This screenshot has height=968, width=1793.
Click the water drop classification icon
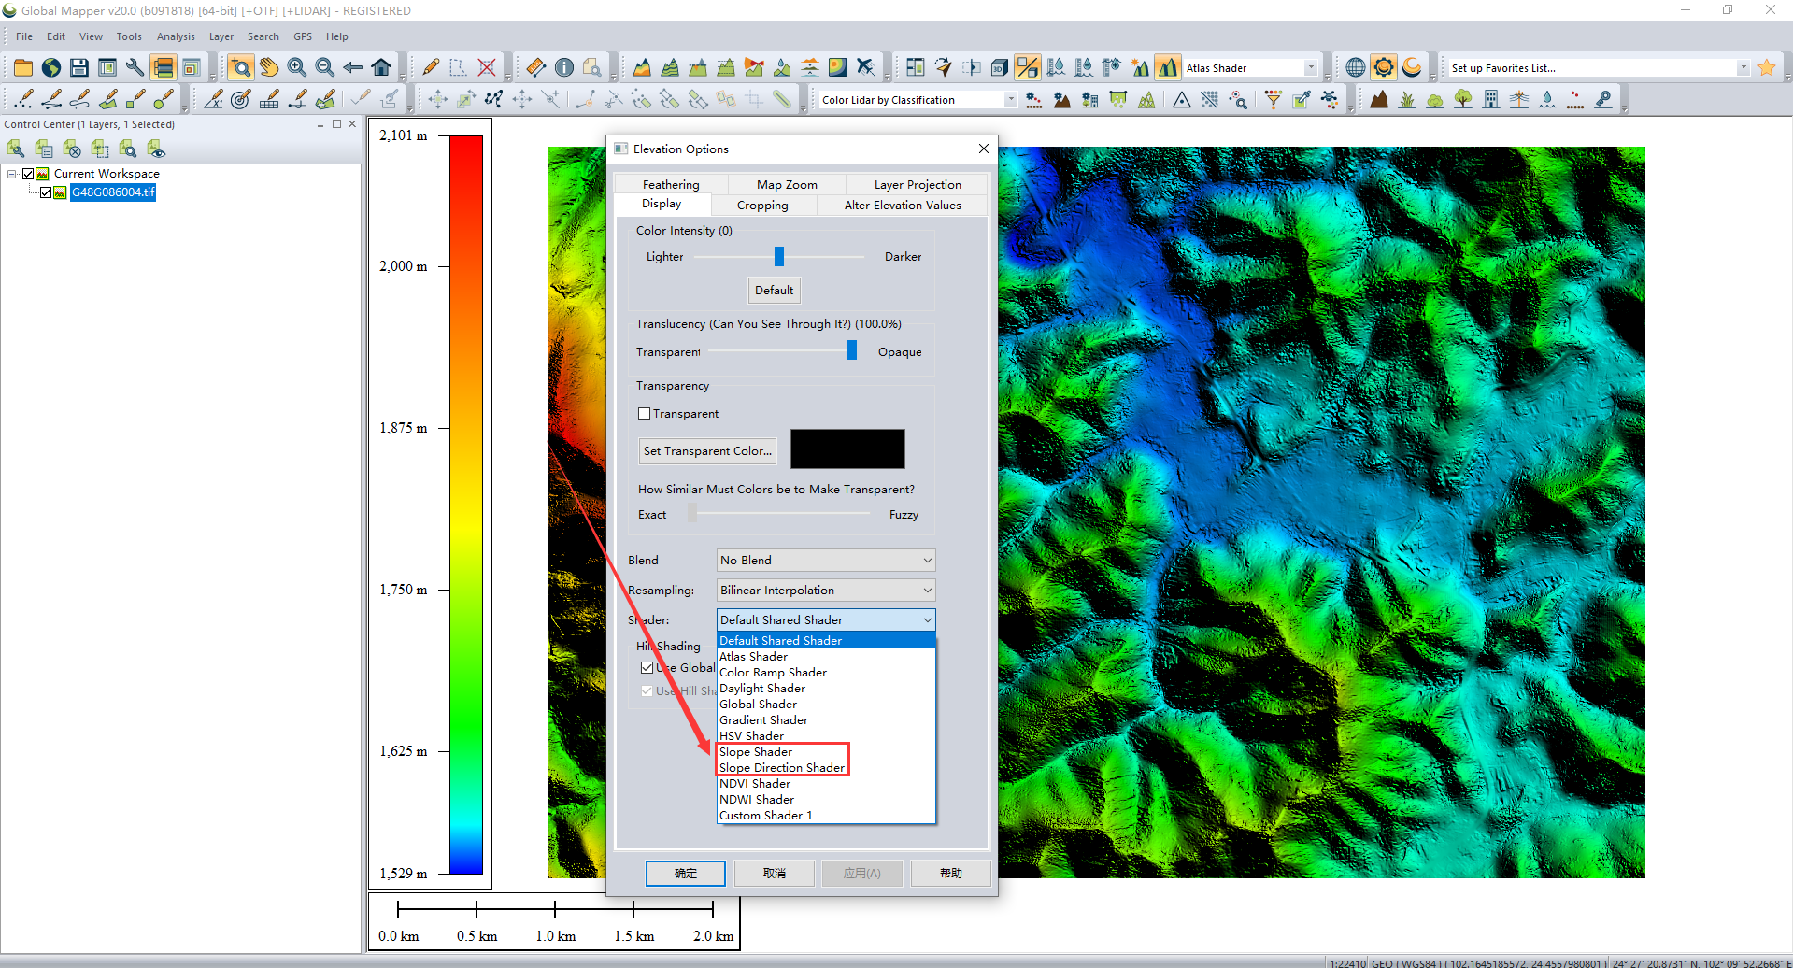[x=1547, y=99]
